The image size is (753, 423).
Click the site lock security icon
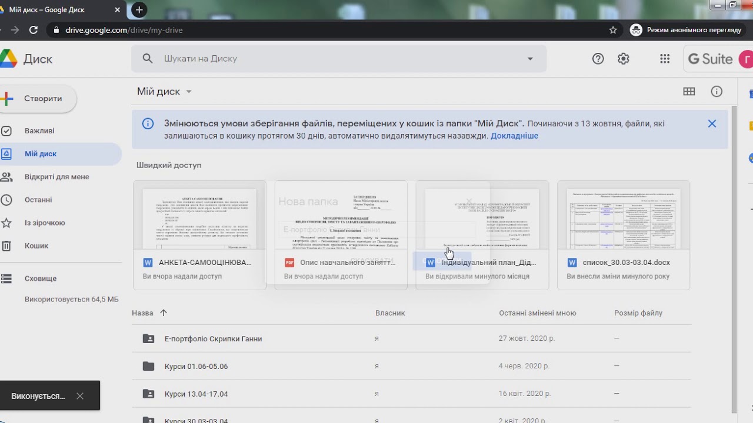click(56, 30)
